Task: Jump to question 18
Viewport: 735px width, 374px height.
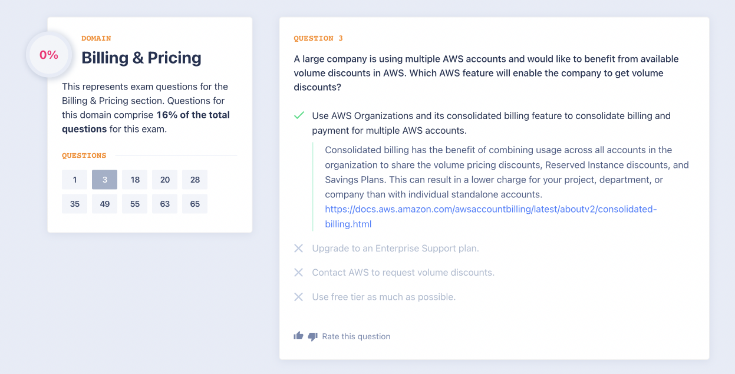Action: click(x=135, y=180)
